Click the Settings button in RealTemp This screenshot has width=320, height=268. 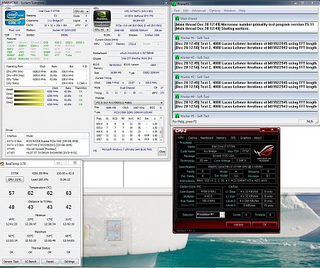pyautogui.click(x=70, y=262)
